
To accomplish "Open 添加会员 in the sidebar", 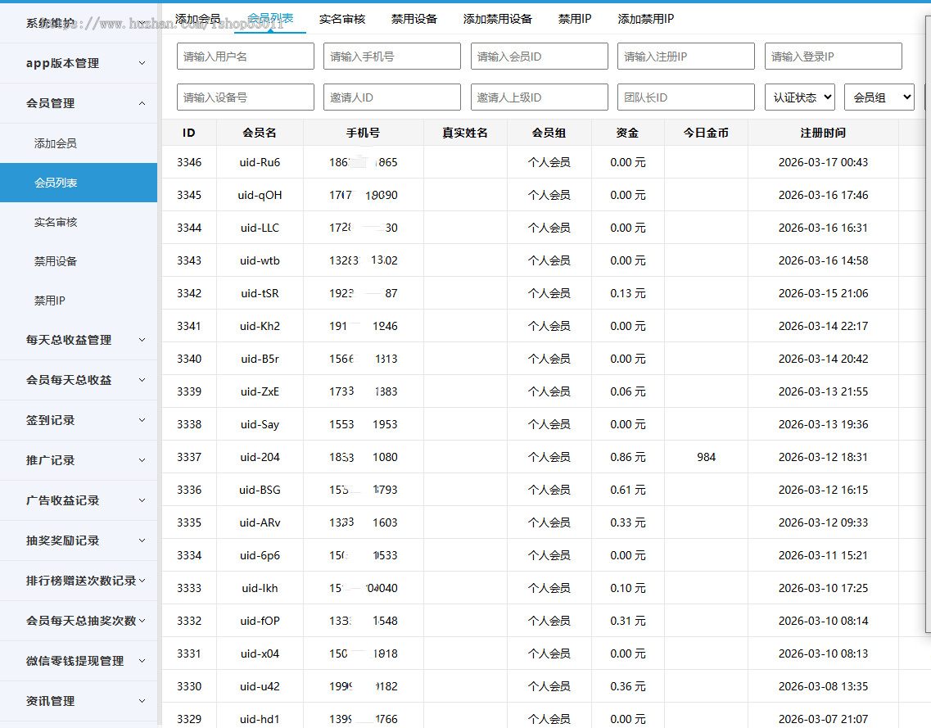I will (55, 143).
